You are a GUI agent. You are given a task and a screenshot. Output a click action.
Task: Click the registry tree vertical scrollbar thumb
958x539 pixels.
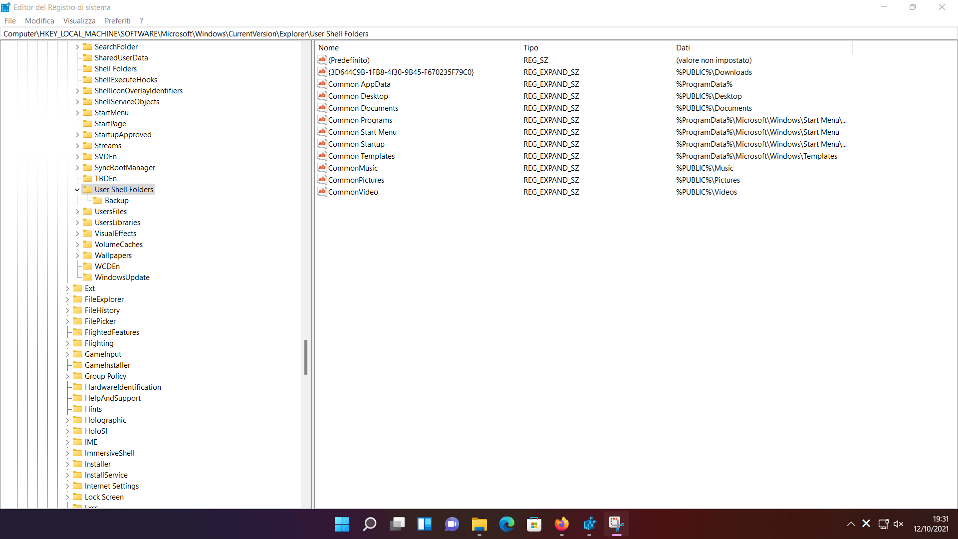point(305,357)
